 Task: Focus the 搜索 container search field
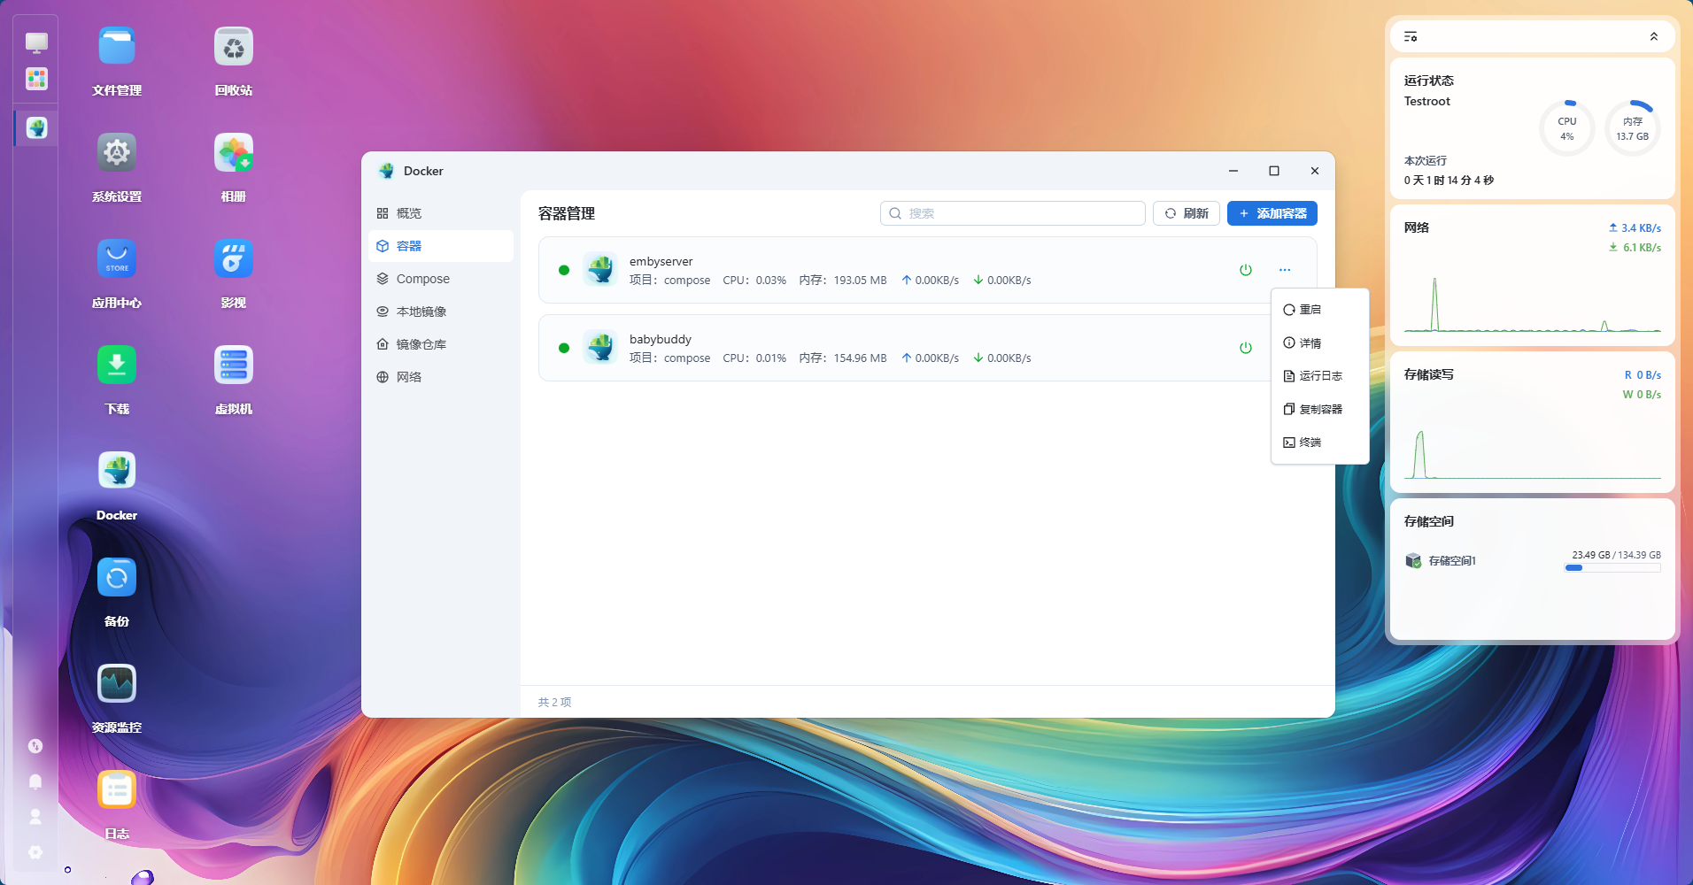[1013, 213]
